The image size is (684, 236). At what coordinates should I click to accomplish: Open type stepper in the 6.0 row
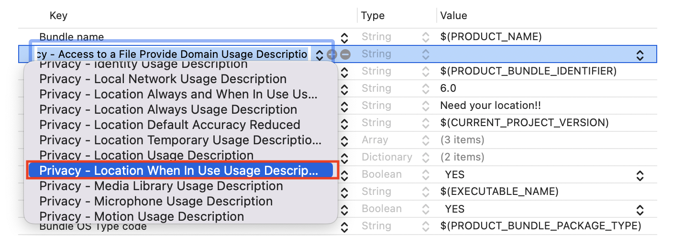425,89
